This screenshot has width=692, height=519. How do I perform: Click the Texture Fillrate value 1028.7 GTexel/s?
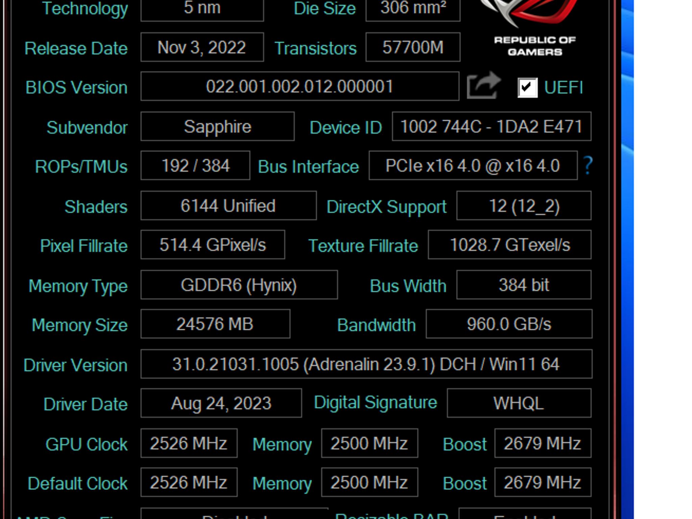point(510,245)
